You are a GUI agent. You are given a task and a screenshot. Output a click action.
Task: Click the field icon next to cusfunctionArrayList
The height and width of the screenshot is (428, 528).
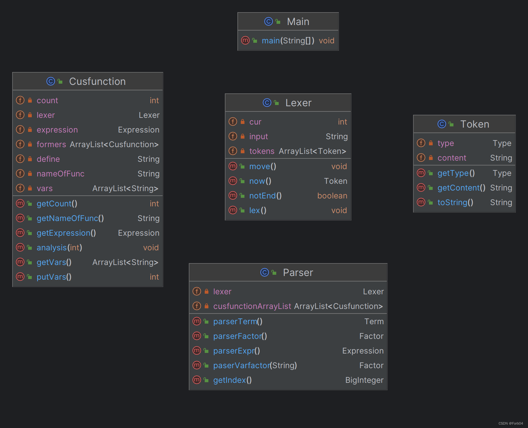(197, 306)
